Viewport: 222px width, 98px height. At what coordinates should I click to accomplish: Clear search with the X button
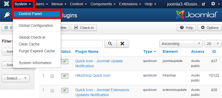pos(122,44)
